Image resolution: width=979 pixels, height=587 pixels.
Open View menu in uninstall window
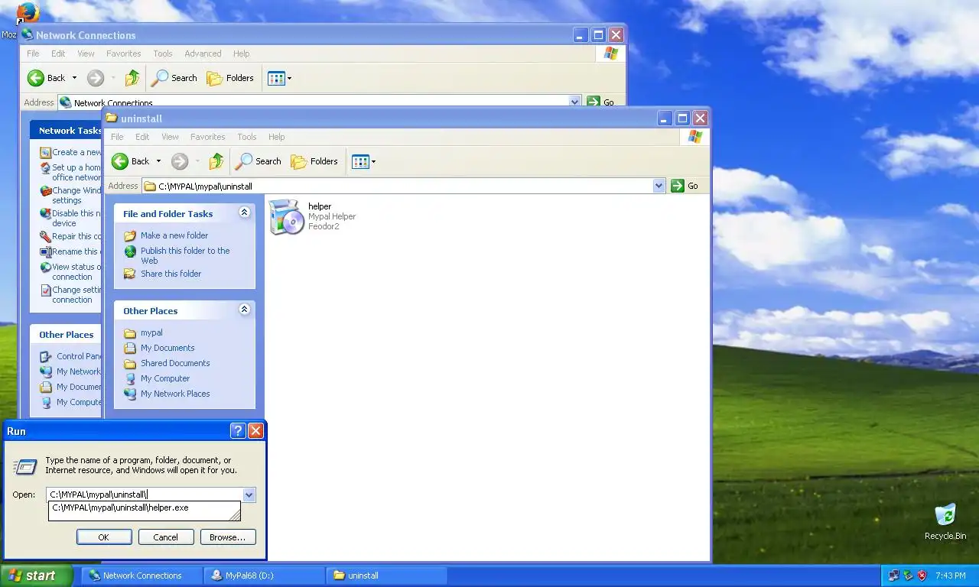(x=170, y=137)
